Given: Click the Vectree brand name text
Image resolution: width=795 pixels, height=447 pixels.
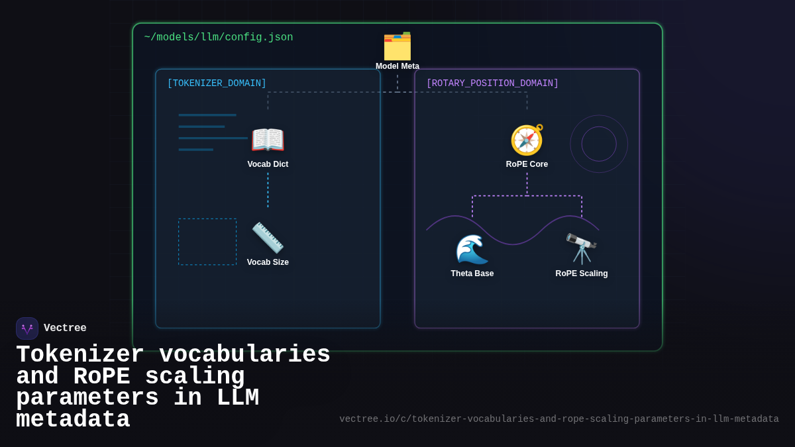Looking at the screenshot, I should [65, 328].
